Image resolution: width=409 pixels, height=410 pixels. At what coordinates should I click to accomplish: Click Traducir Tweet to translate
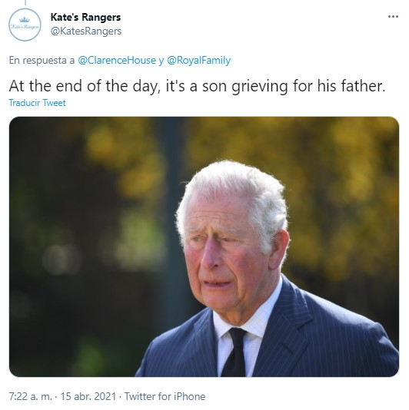pos(37,103)
